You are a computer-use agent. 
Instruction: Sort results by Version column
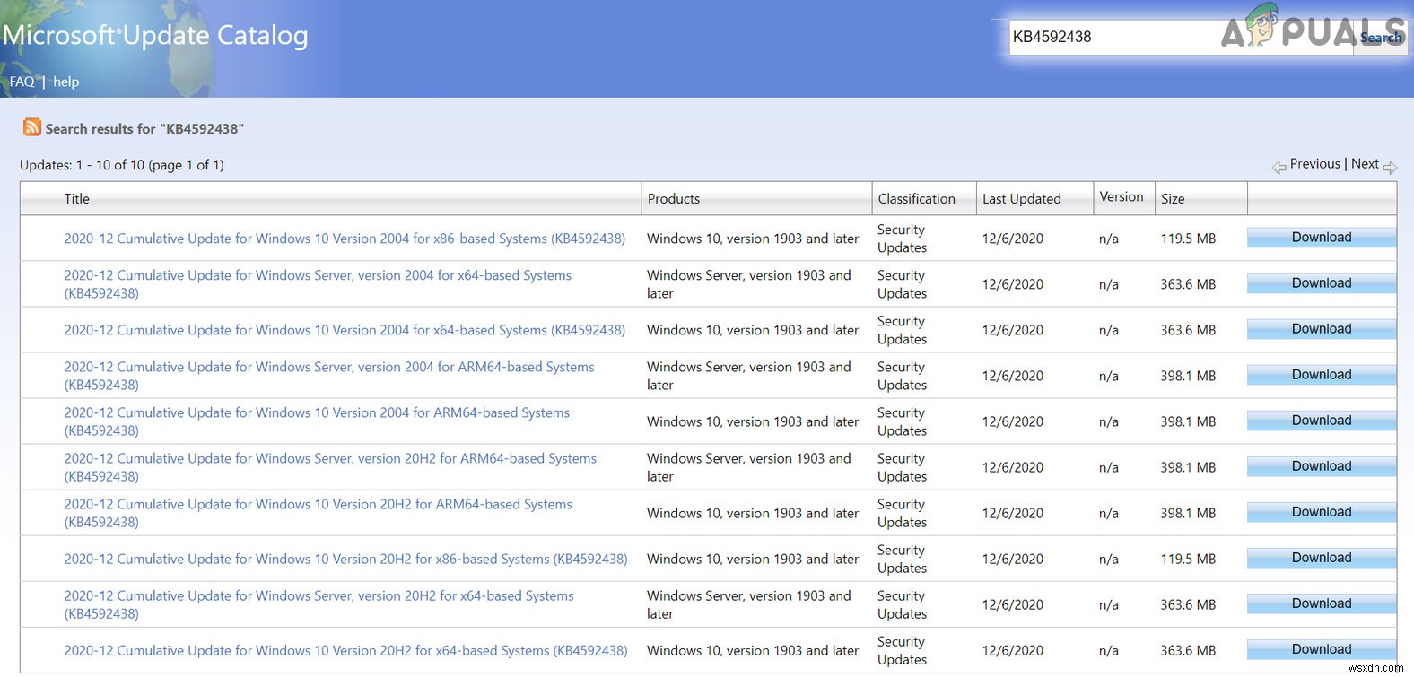click(1122, 197)
